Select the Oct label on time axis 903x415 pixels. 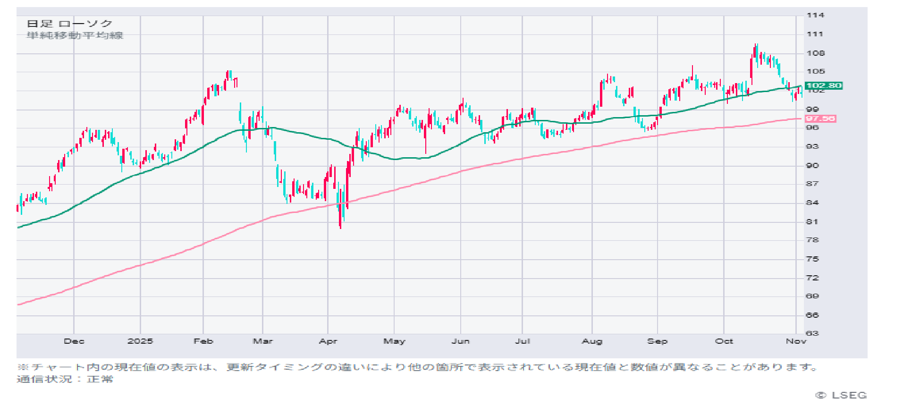(x=724, y=341)
